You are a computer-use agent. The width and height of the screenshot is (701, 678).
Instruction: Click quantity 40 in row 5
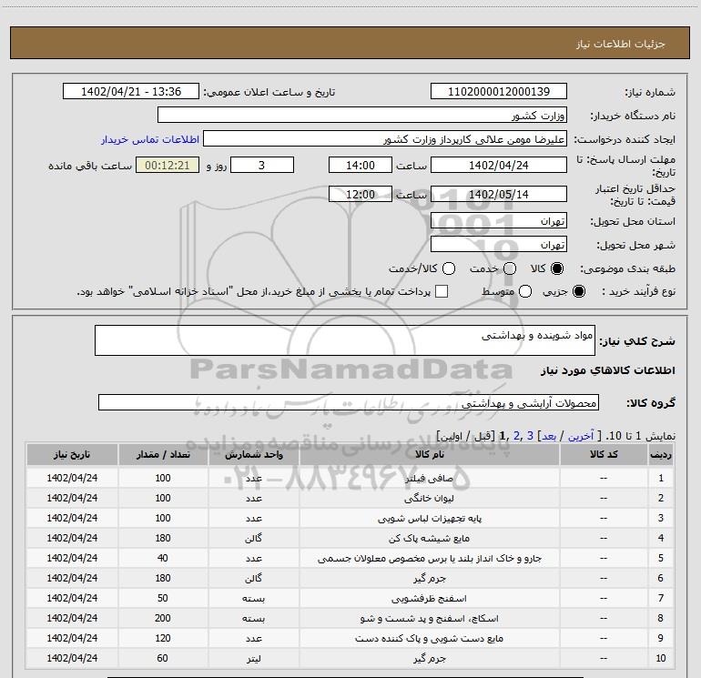pyautogui.click(x=163, y=558)
